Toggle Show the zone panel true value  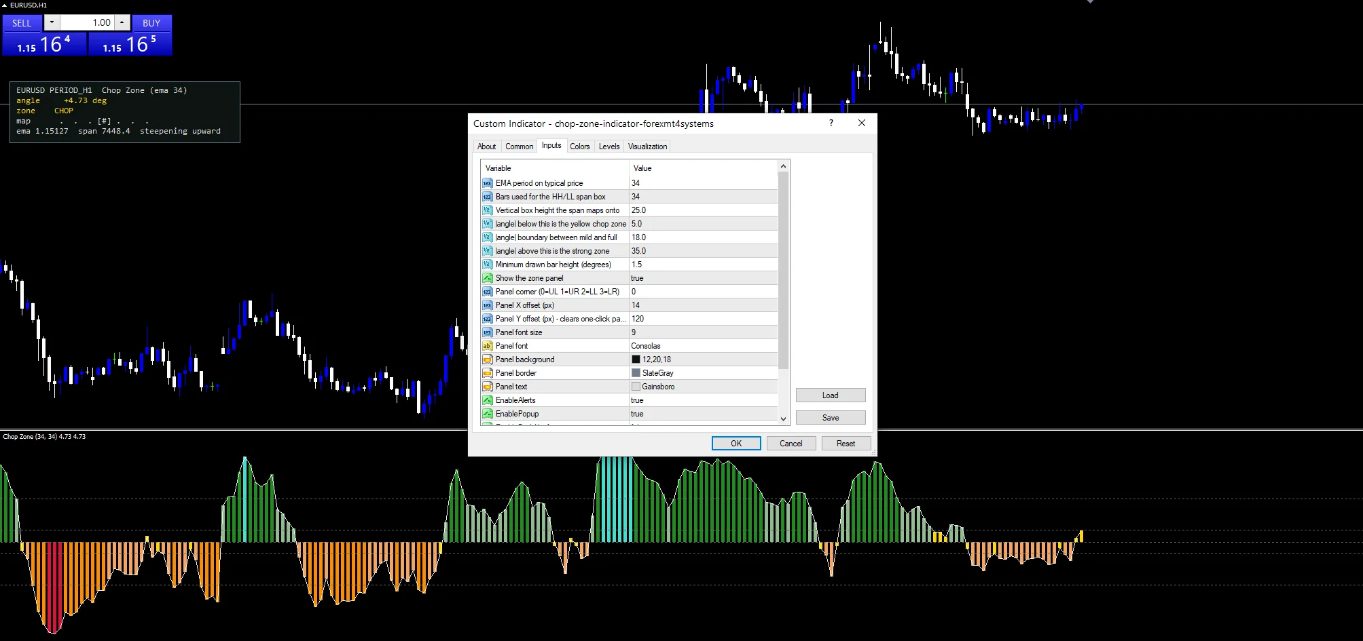703,278
